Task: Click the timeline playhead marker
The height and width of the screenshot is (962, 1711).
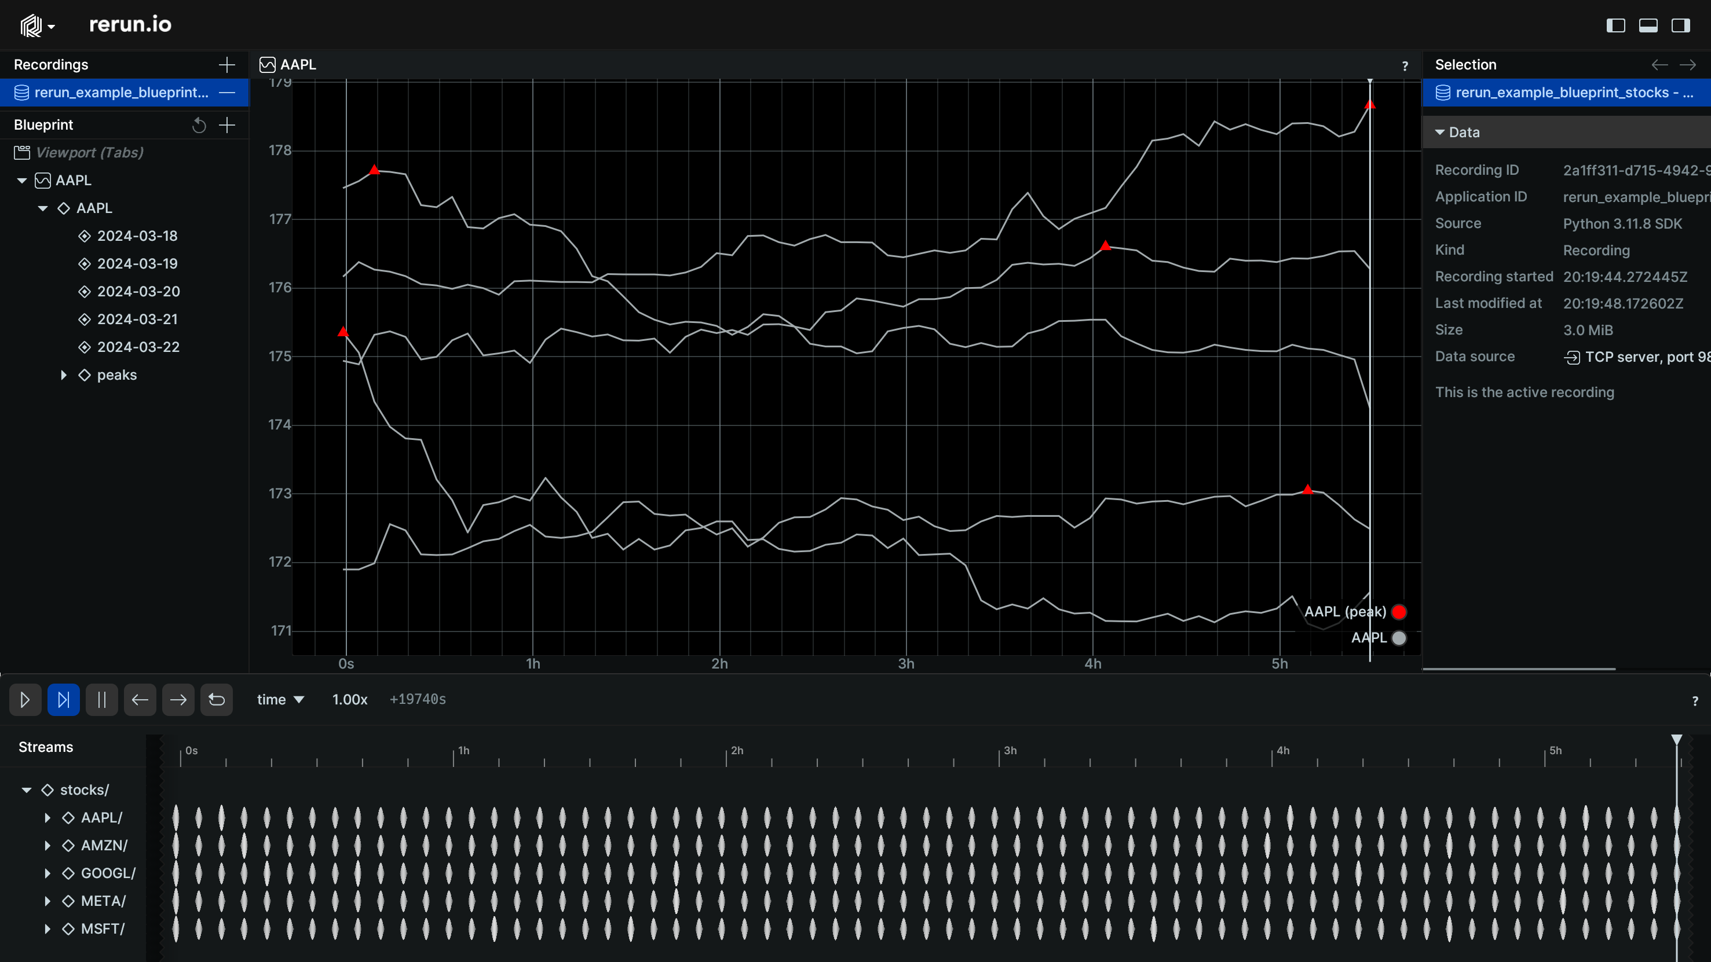Action: pos(1676,740)
